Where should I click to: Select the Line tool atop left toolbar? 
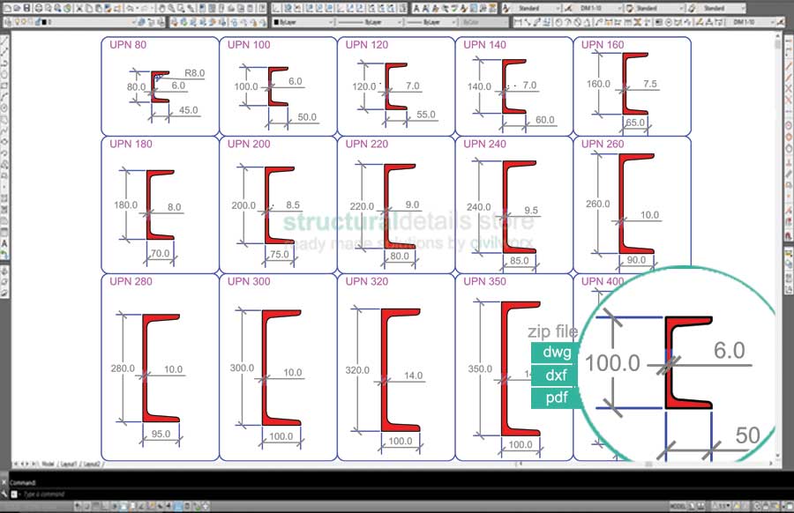tap(5, 40)
